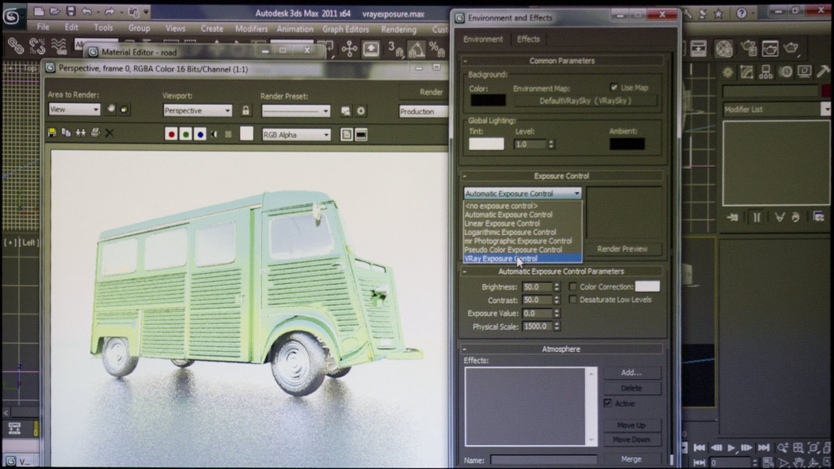Open the Display panel tab icon

tap(805, 72)
